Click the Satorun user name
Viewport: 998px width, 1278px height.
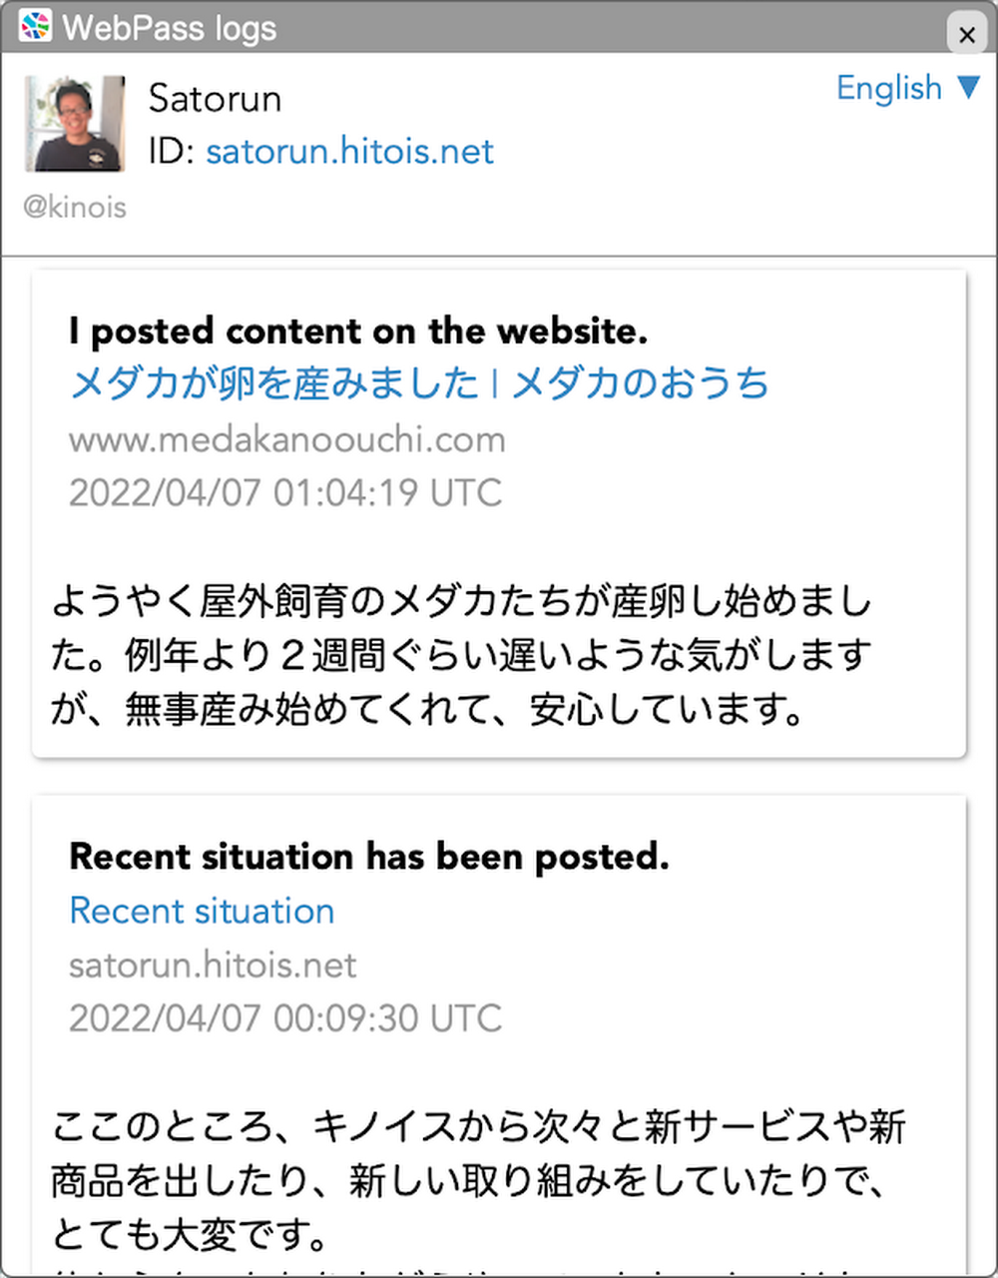215,99
